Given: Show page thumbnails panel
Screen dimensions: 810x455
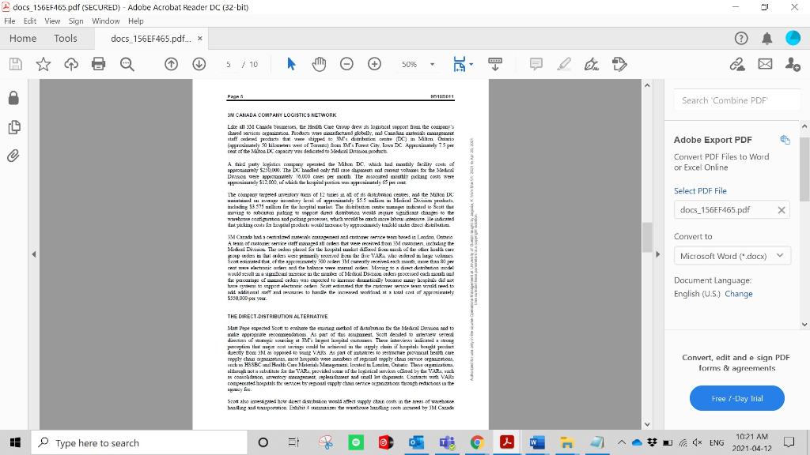Looking at the screenshot, I should [14, 127].
